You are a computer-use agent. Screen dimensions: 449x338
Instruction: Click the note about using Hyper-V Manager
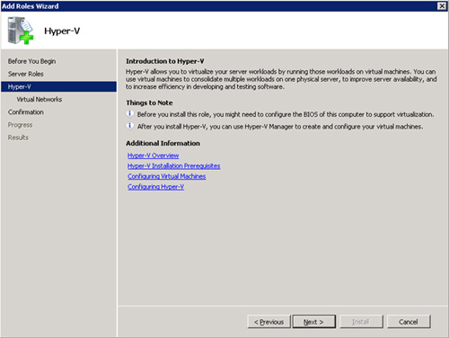(x=280, y=127)
